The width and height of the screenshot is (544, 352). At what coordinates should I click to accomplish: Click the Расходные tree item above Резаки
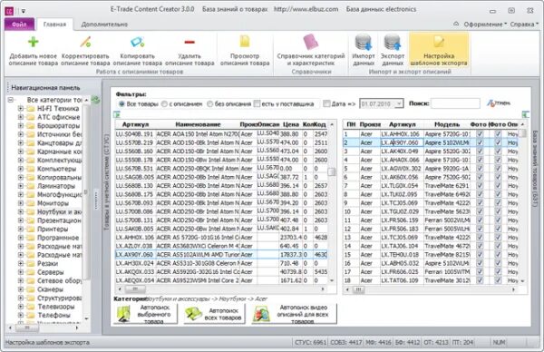[59, 255]
